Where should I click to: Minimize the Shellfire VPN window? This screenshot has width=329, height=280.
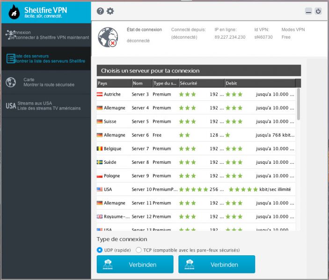tap(308, 11)
